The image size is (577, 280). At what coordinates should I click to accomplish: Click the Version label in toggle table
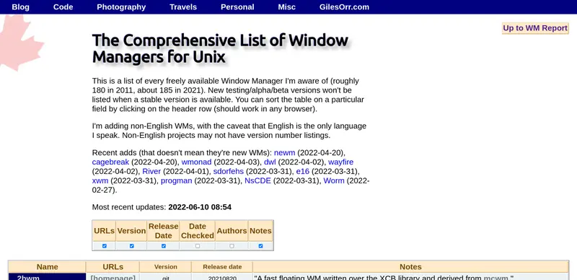point(131,231)
